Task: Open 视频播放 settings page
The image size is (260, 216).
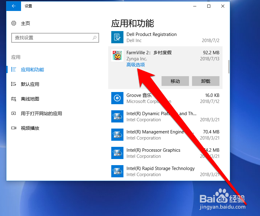Action: (30, 128)
